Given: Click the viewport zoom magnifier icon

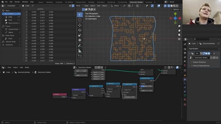Looking at the screenshot, I should (x=179, y=26).
